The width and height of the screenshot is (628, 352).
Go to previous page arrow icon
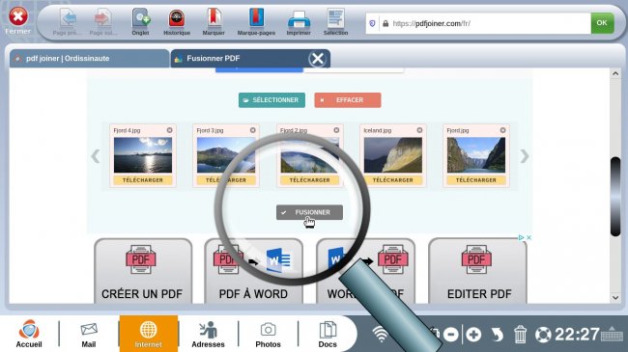coord(68,18)
